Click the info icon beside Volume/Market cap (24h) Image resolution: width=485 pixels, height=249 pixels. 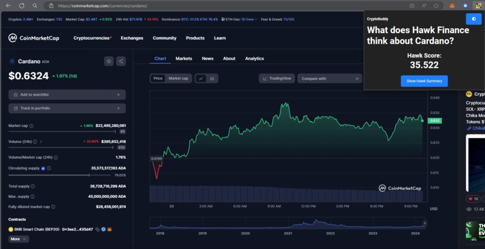click(x=56, y=158)
